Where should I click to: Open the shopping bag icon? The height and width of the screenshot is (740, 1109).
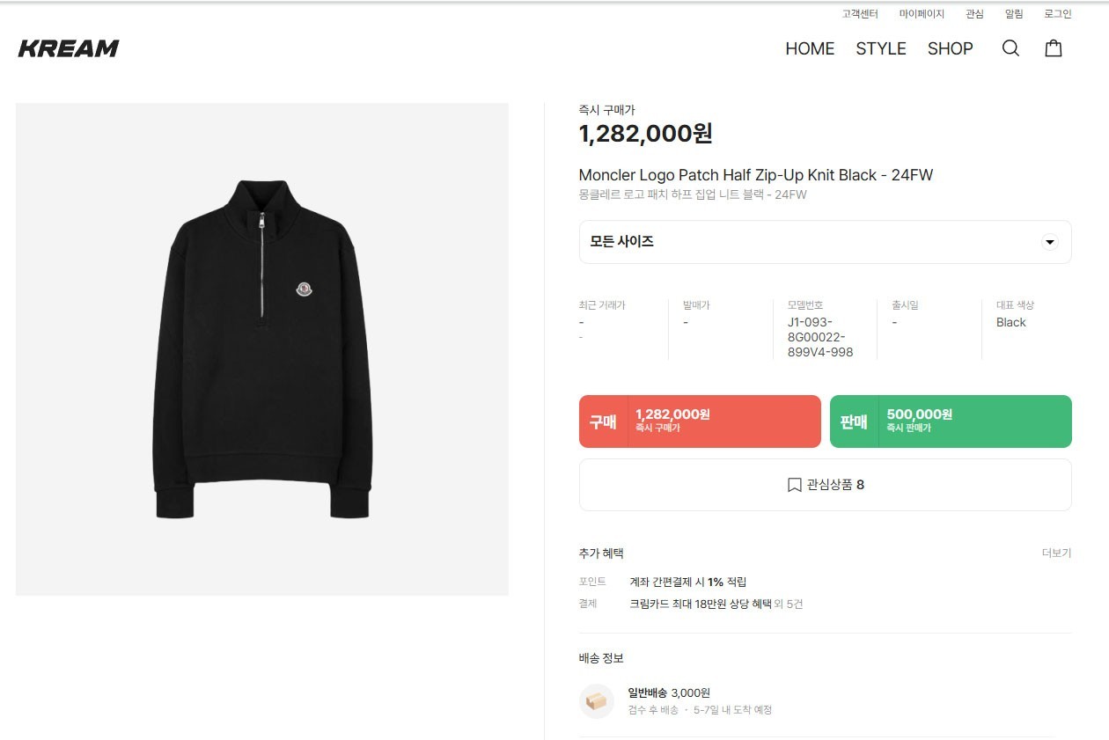(1054, 48)
